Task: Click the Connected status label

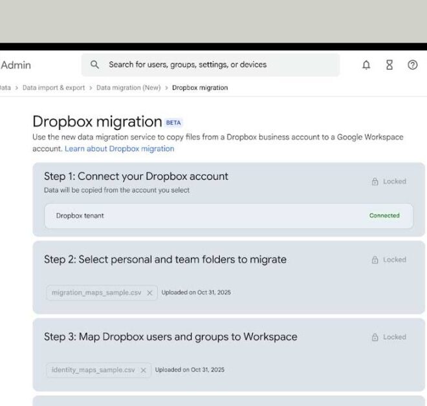Action: tap(384, 215)
